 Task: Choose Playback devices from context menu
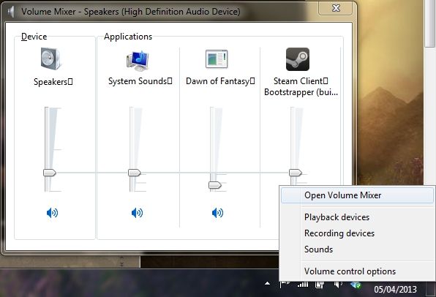pyautogui.click(x=337, y=217)
